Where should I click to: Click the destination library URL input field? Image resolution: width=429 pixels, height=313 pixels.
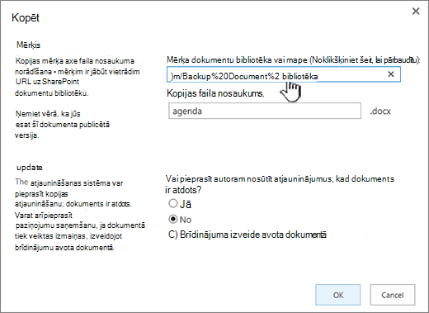pyautogui.click(x=284, y=74)
